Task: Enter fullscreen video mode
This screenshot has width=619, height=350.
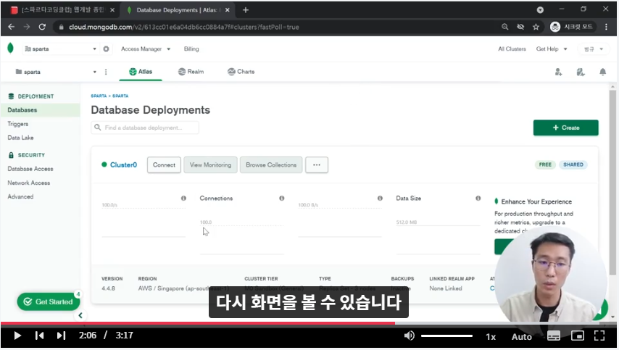Action: pyautogui.click(x=599, y=336)
